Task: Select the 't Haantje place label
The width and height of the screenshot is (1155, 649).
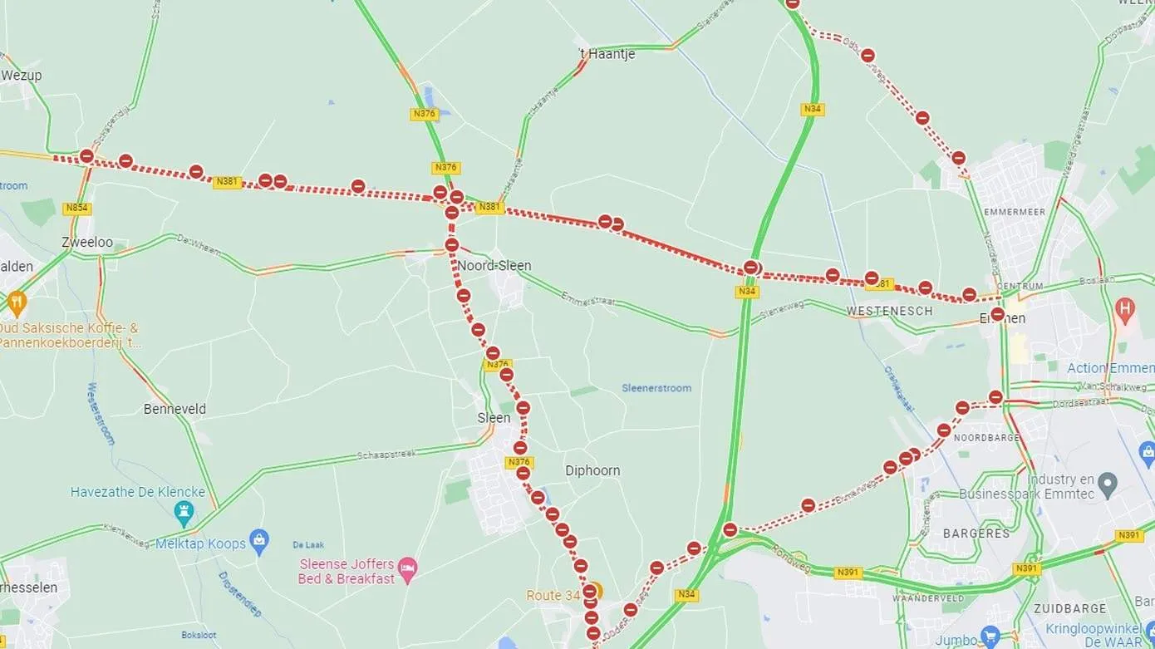Action: point(607,54)
